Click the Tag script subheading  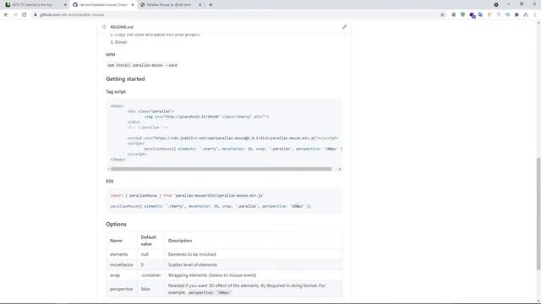pyautogui.click(x=116, y=92)
